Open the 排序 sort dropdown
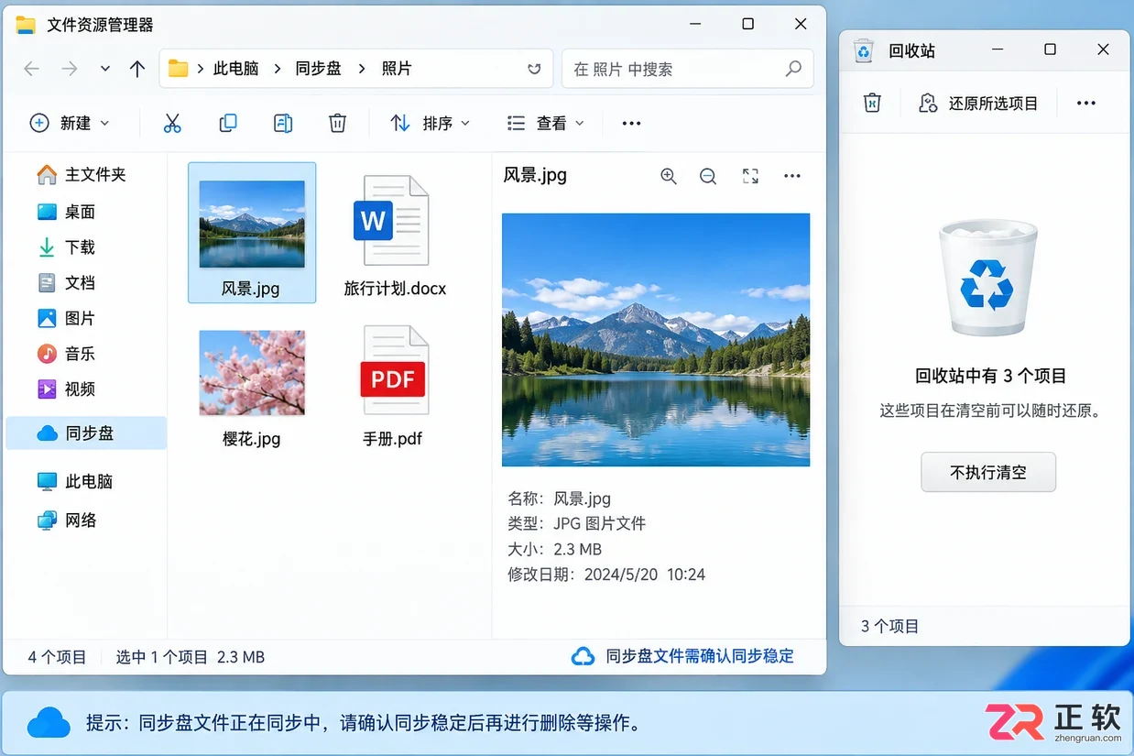 (x=430, y=123)
